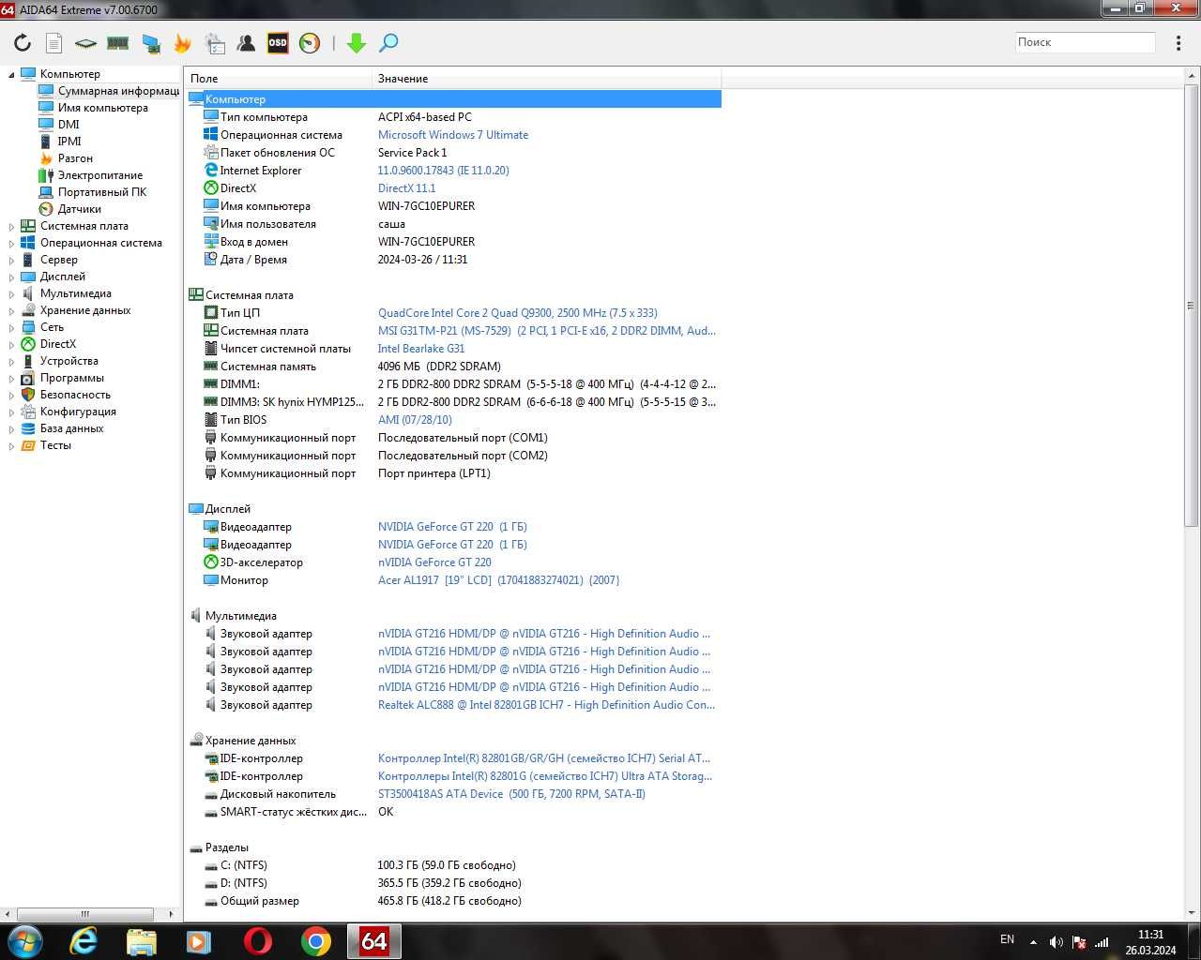Click the green download arrow icon
The width and height of the screenshot is (1201, 960).
click(x=357, y=43)
